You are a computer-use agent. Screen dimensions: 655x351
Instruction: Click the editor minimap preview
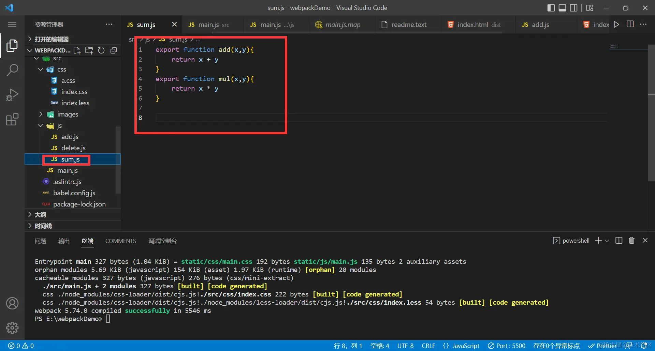614,46
